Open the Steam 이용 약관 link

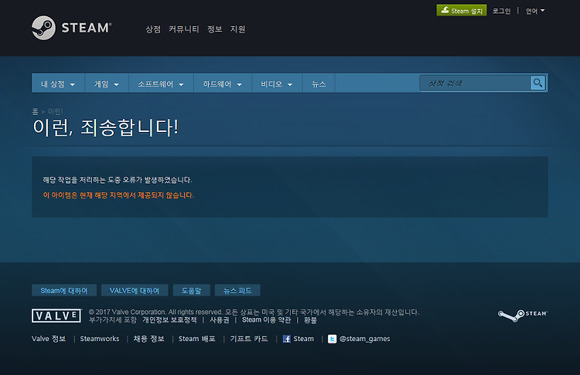coord(266,320)
